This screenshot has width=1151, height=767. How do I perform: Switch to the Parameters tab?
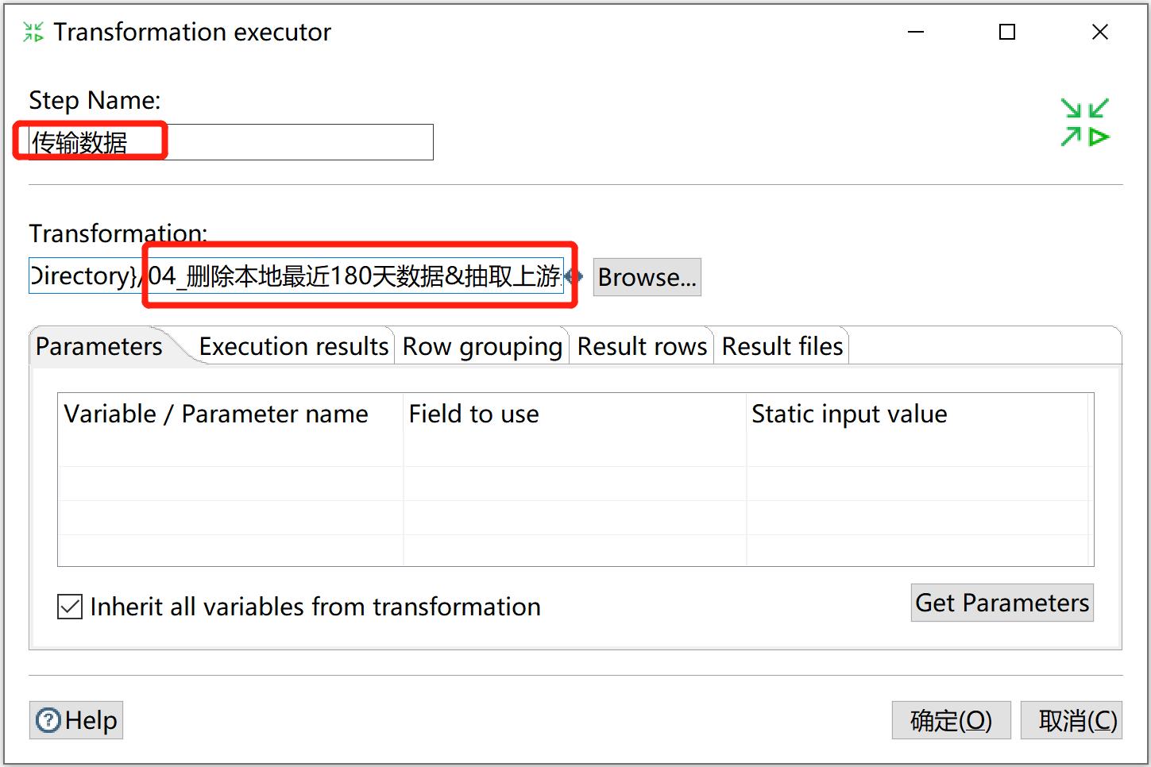click(x=99, y=346)
